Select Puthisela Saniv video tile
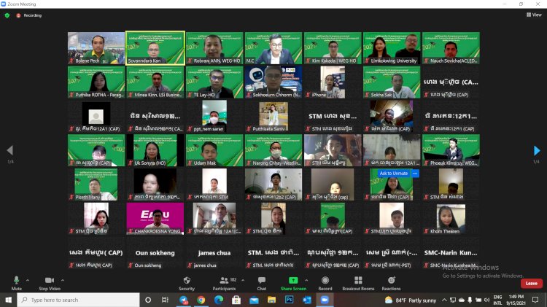This screenshot has width=547, height=307. coord(273,116)
